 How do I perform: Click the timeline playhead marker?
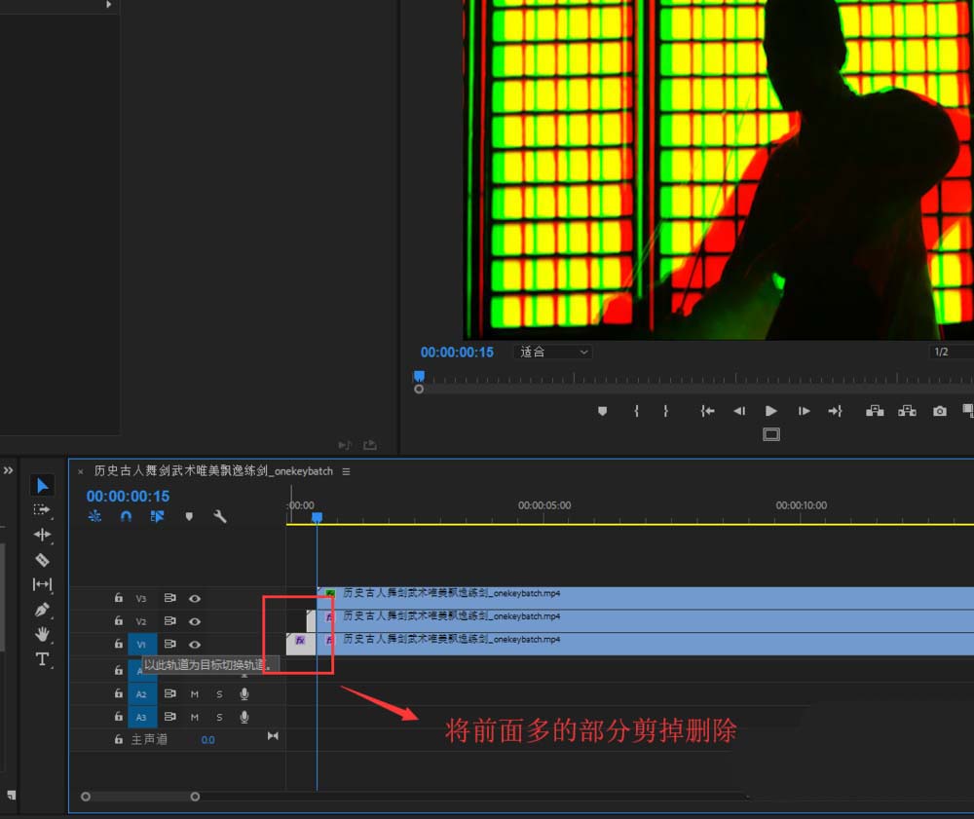(317, 516)
